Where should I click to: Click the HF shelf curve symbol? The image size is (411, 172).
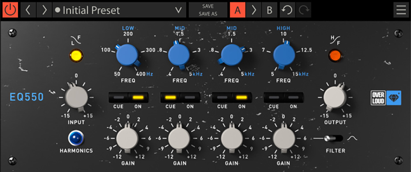[335, 41]
